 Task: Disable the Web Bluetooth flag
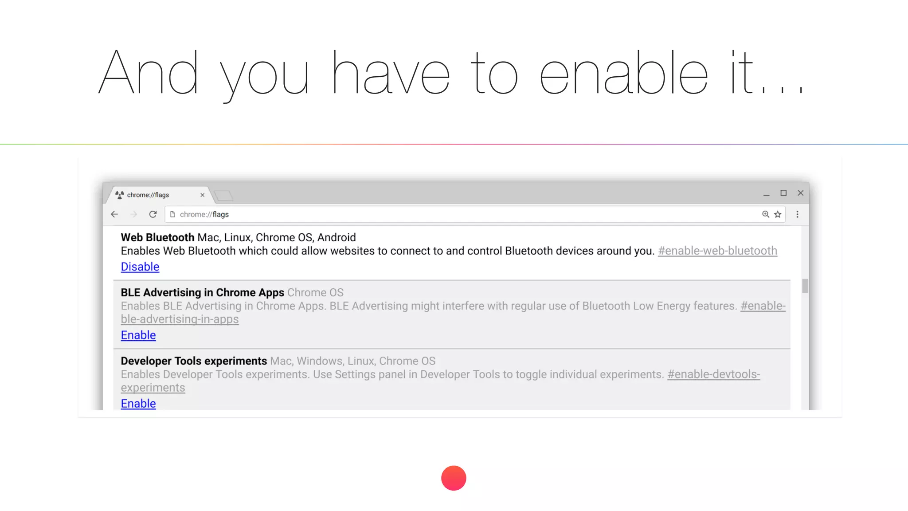[x=140, y=267]
